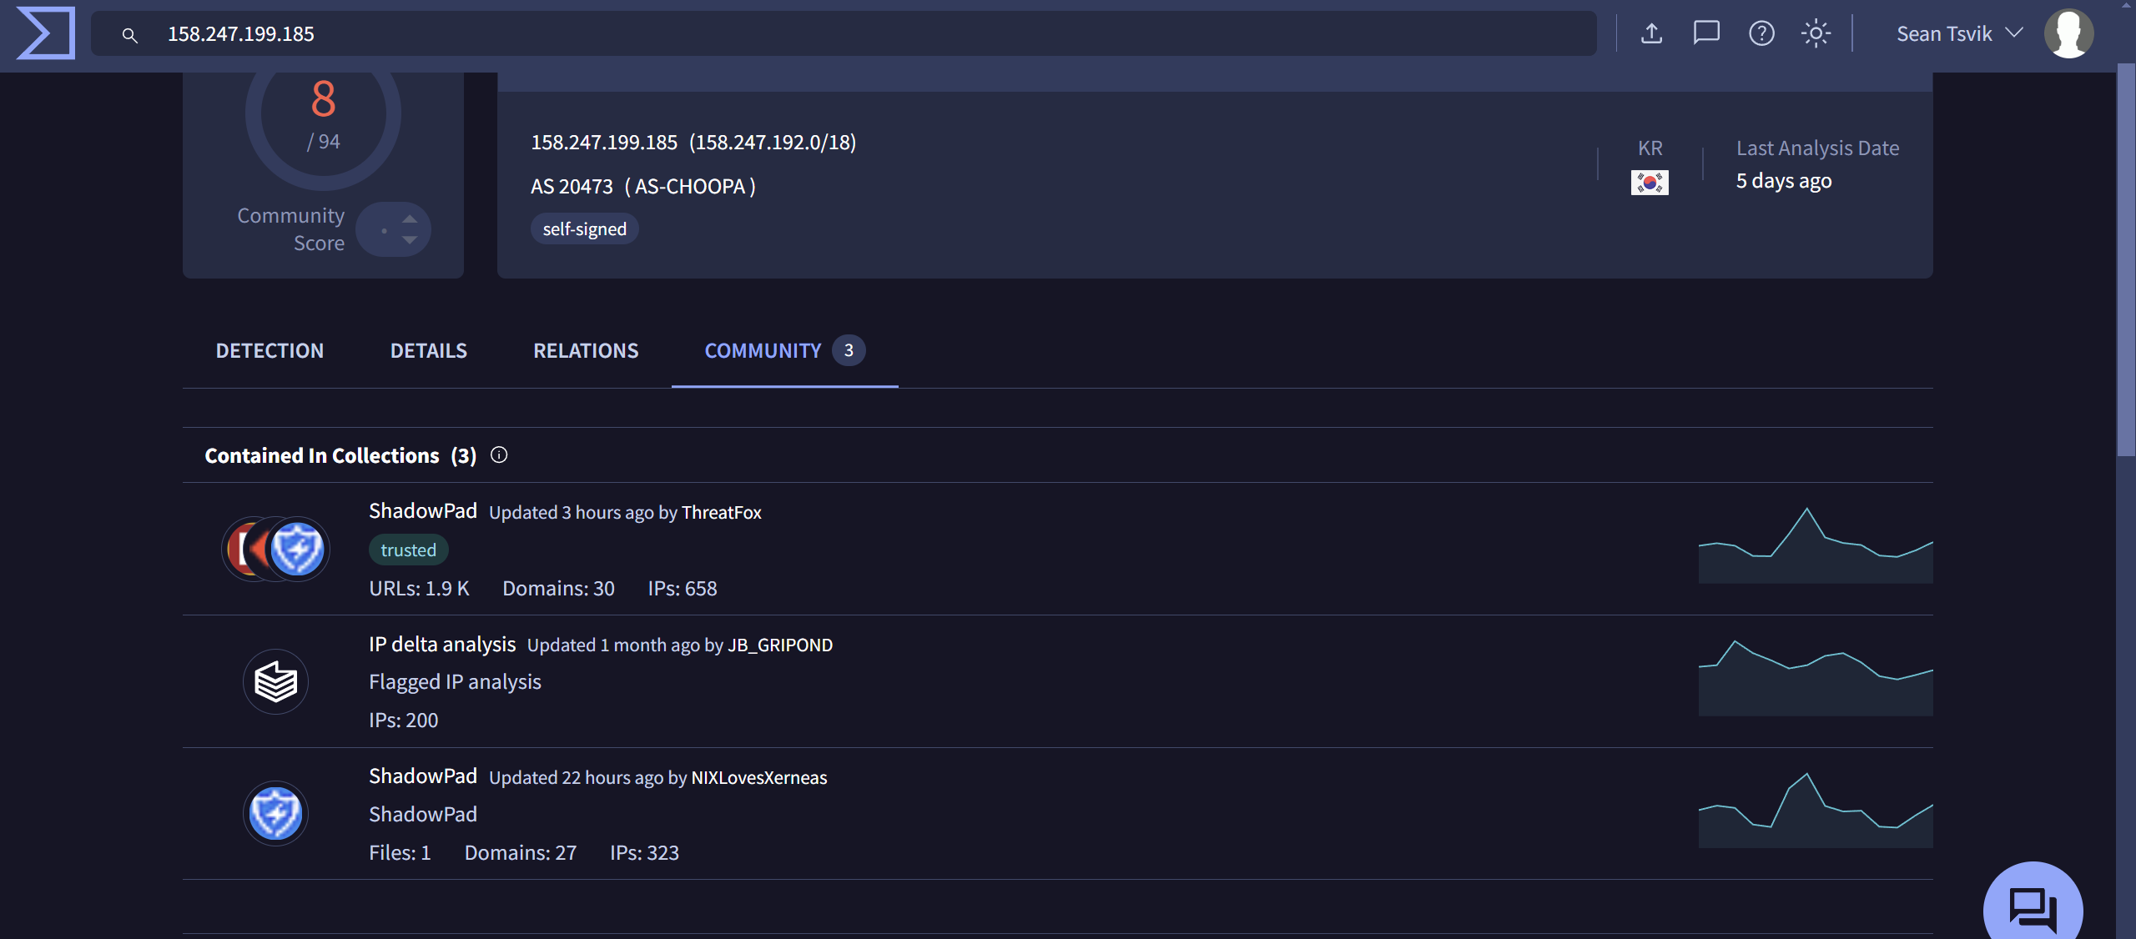Click the info icon beside Contained In Collections
2136x939 pixels.
(x=499, y=455)
